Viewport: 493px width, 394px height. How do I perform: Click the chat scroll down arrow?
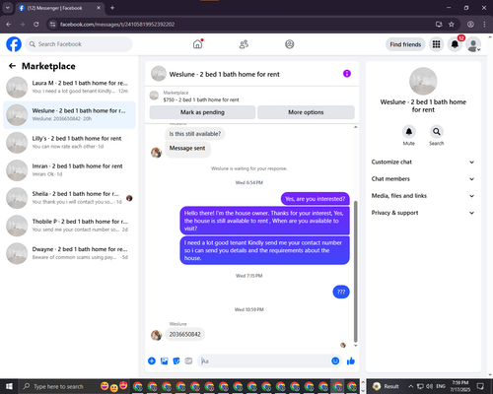(x=355, y=346)
